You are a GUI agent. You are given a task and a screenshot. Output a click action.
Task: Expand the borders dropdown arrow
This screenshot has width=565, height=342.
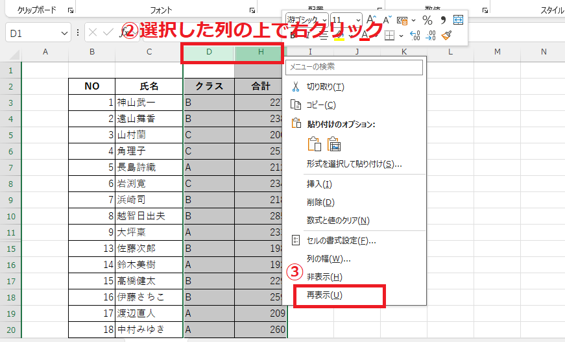tap(401, 36)
